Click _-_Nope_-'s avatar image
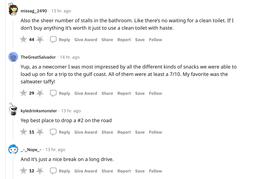The width and height of the screenshot is (253, 179). coord(13,149)
